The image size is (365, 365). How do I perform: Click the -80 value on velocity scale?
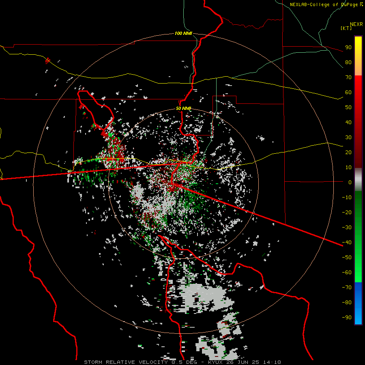coord(347,303)
